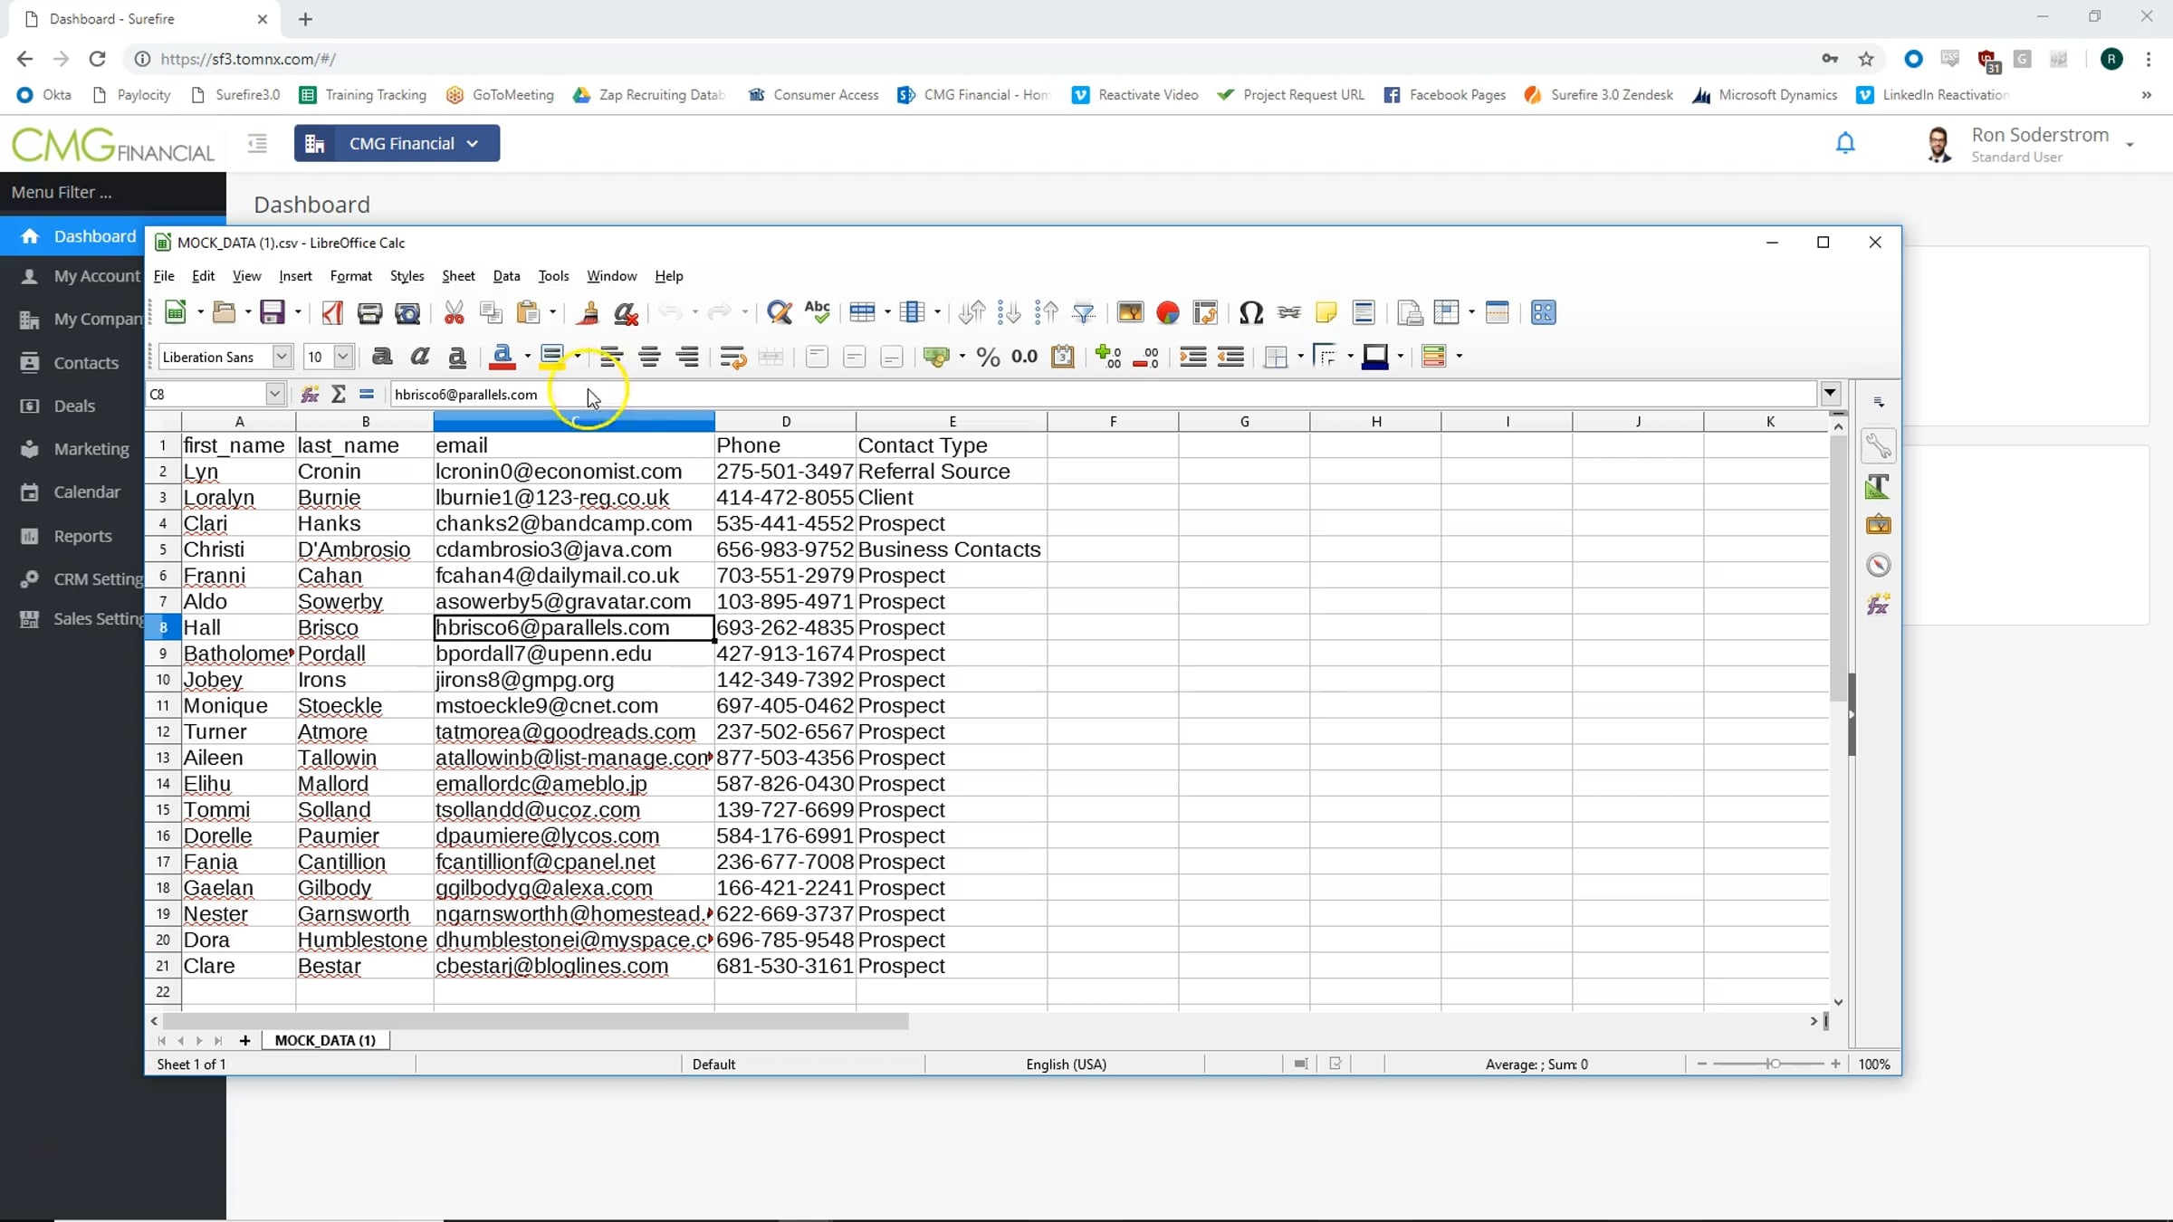Insert special character Omega icon
The height and width of the screenshot is (1222, 2173).
[1250, 312]
